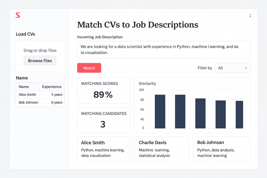The height and width of the screenshot is (178, 267).
Task: Click the first bar in Similarity chart
Action: (x=160, y=112)
